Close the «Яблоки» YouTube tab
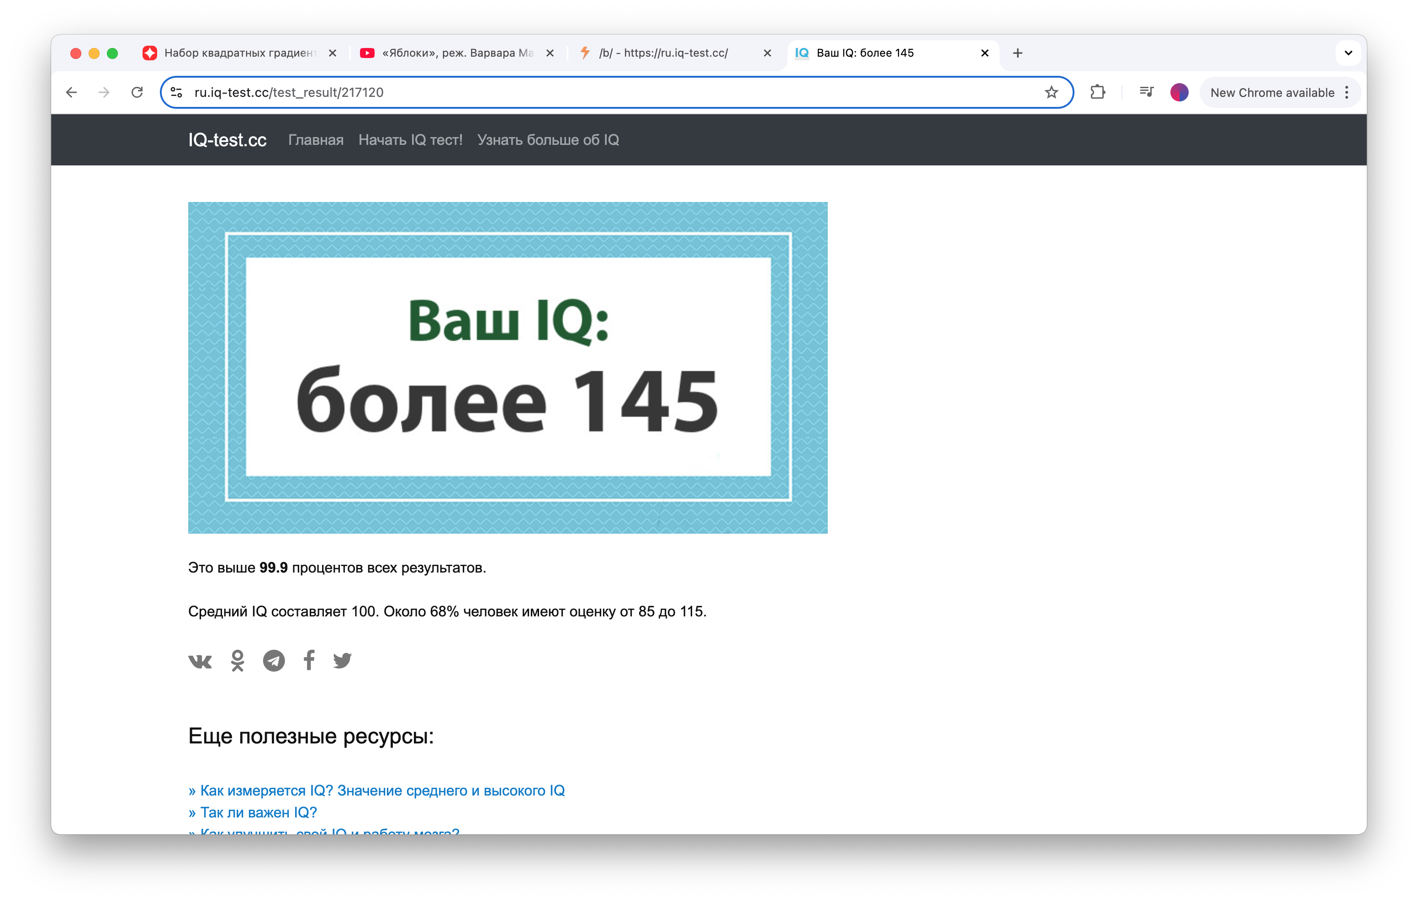1418x902 pixels. 550,53
